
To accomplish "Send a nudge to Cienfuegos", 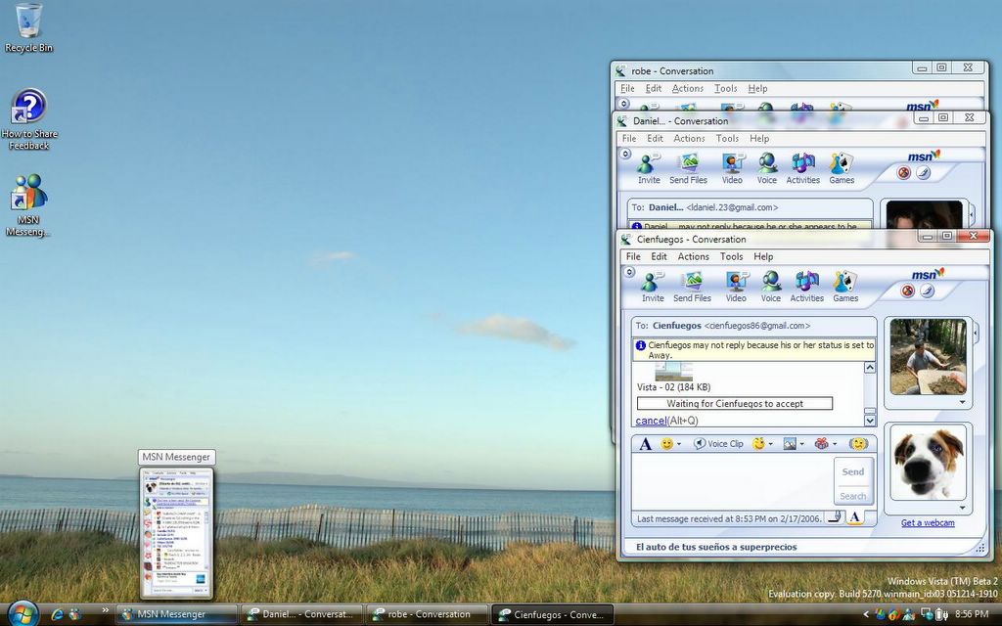I will point(857,443).
